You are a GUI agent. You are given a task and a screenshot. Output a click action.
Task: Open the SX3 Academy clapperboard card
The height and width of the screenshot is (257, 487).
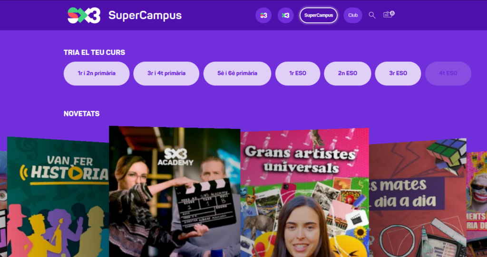[x=175, y=192]
